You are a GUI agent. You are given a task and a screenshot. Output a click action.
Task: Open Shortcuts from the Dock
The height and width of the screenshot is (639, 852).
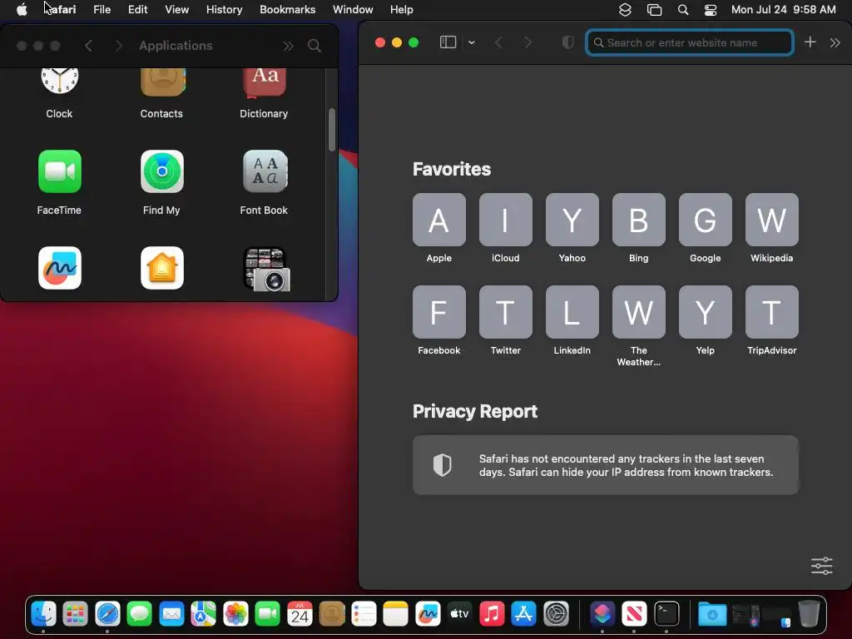(602, 614)
